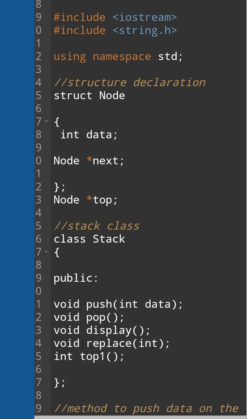
Task: Place cursor on "int data;" member line
Action: coord(89,135)
